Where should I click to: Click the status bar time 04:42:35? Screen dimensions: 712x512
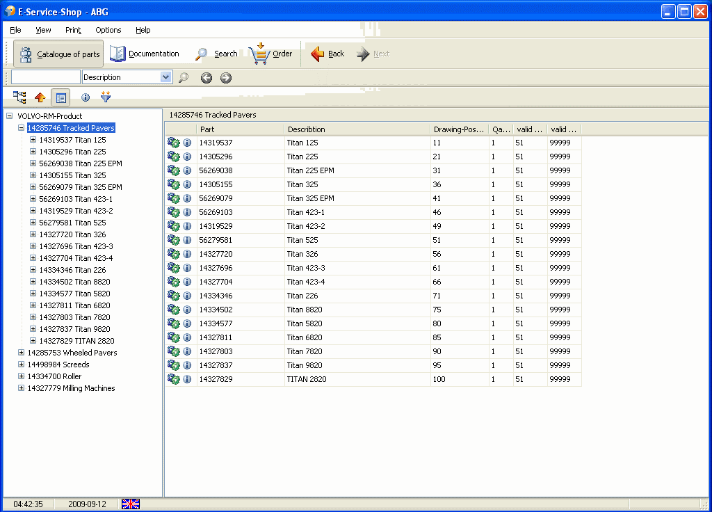click(28, 504)
